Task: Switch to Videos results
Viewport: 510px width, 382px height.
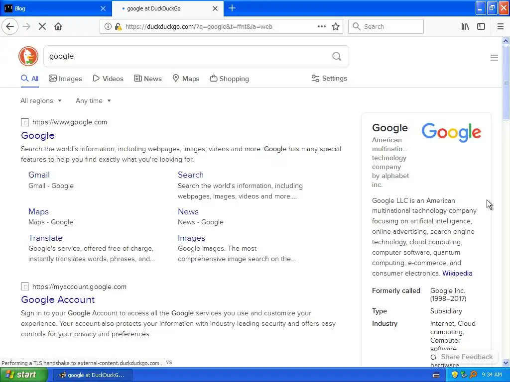Action: click(x=108, y=78)
